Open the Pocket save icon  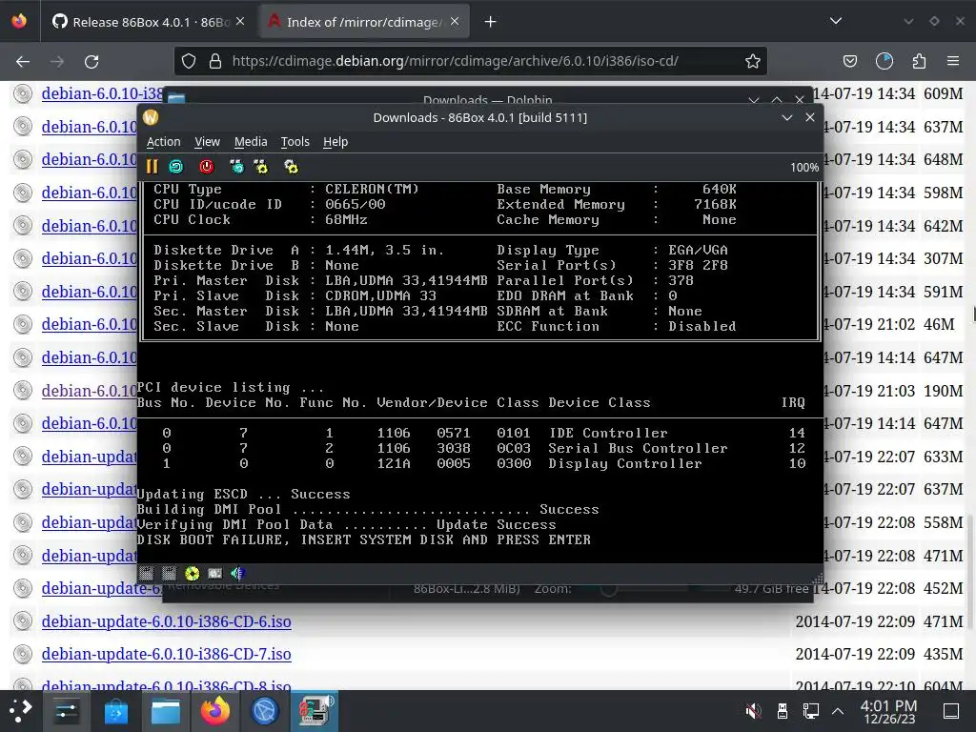(849, 61)
